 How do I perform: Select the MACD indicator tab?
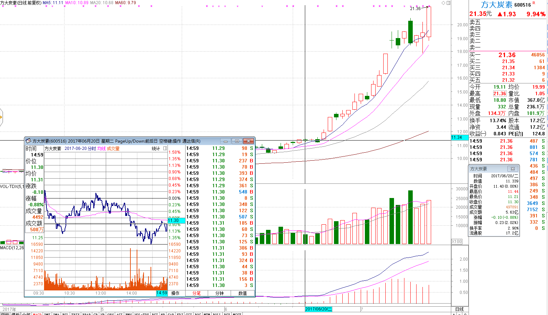37,314
